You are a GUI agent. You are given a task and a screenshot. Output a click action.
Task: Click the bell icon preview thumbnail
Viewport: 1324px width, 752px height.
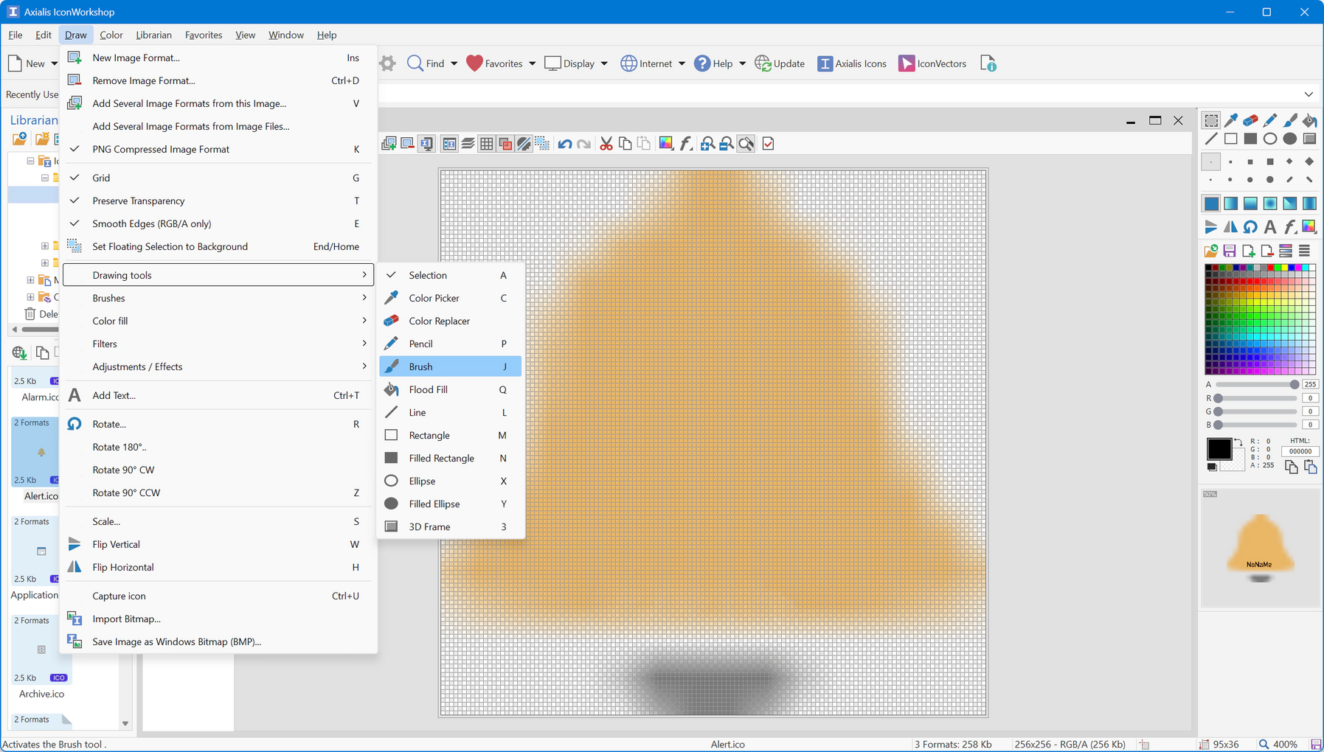(x=1260, y=547)
